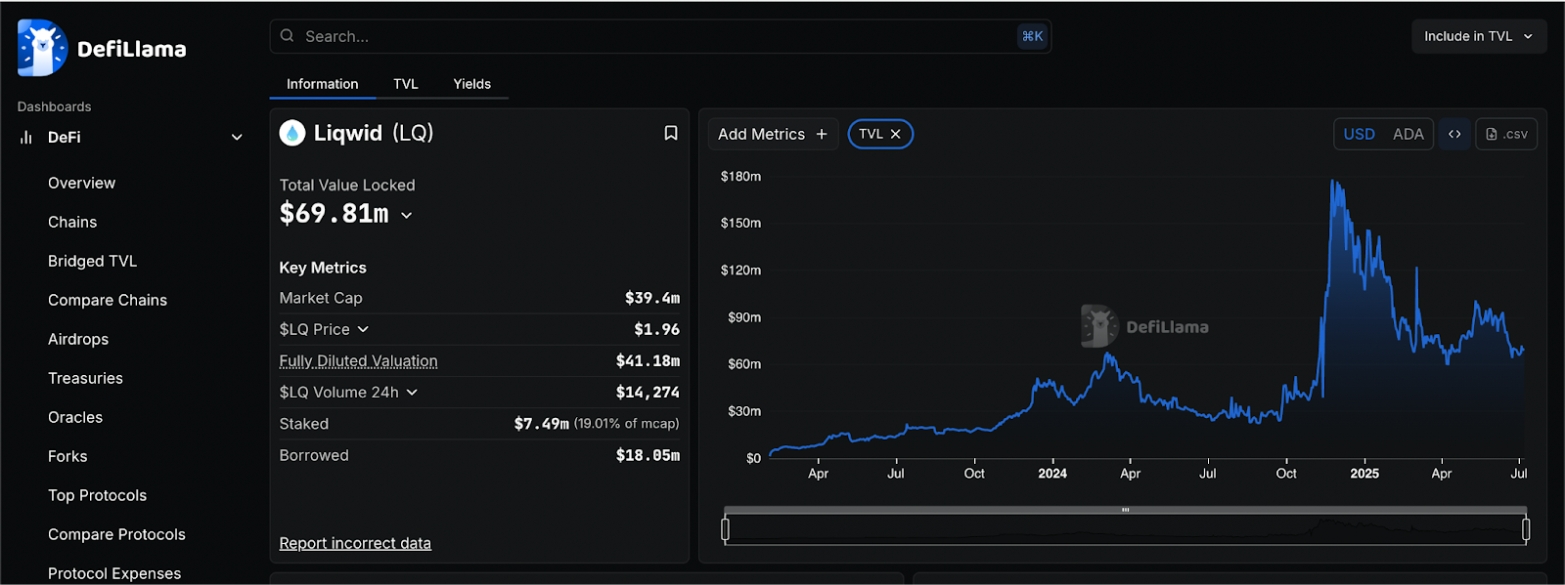Click the right range slider handle
Image resolution: width=1565 pixels, height=585 pixels.
point(1526,529)
